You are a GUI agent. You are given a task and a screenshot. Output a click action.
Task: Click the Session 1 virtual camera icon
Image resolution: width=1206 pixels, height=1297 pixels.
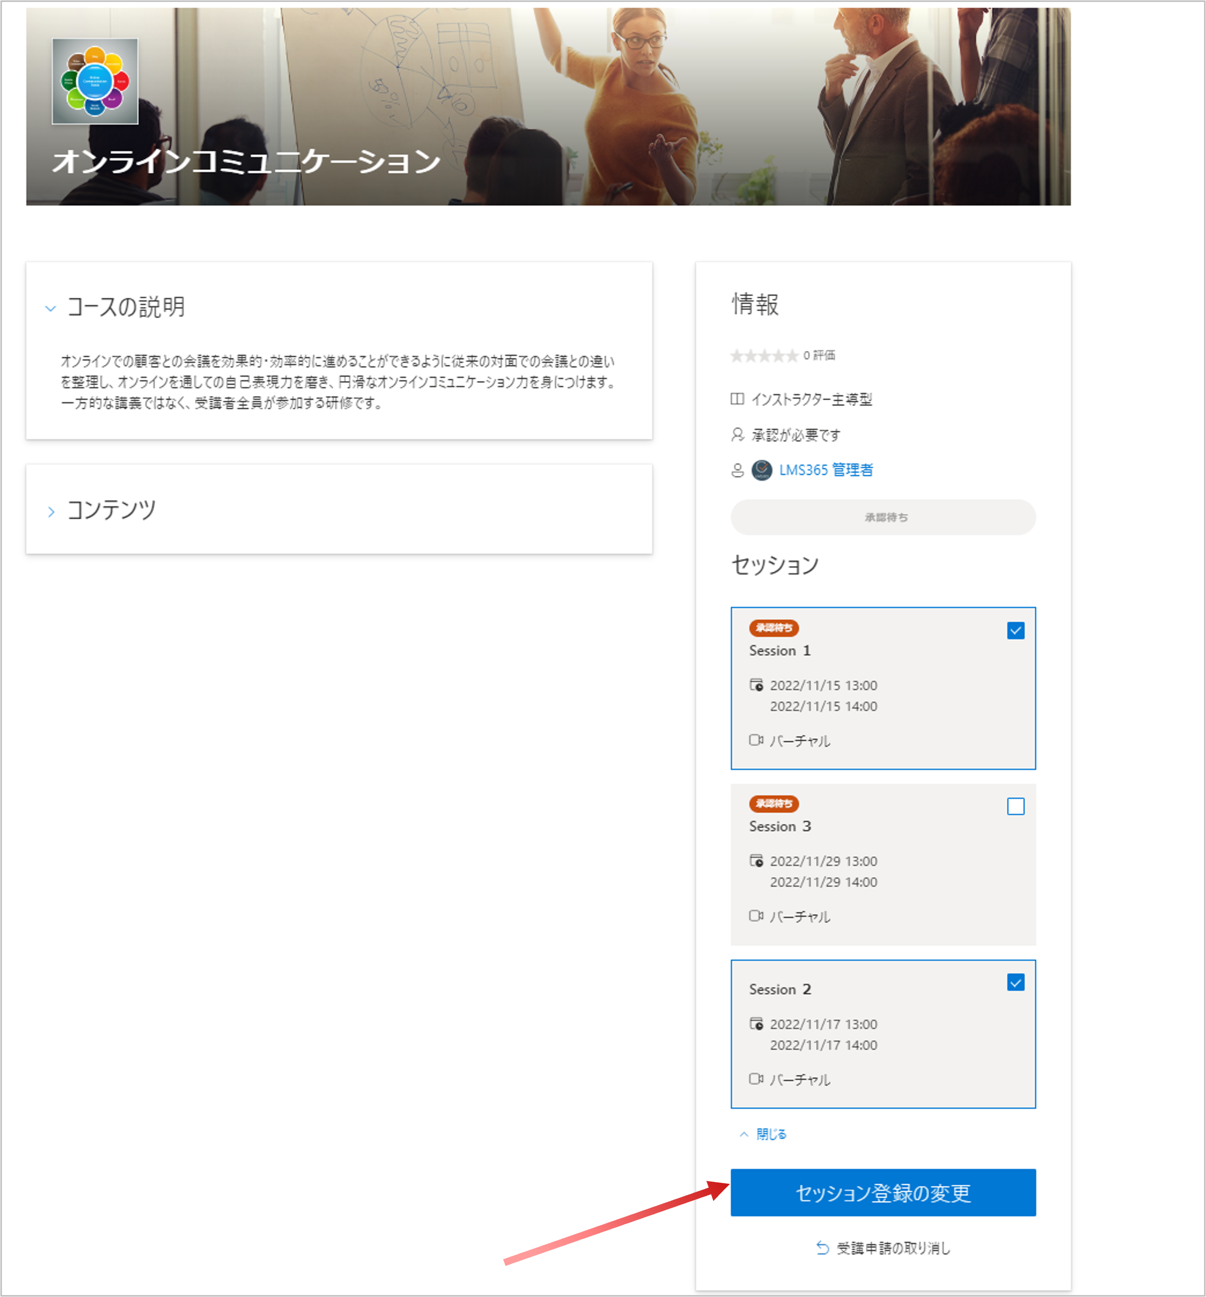pos(756,740)
